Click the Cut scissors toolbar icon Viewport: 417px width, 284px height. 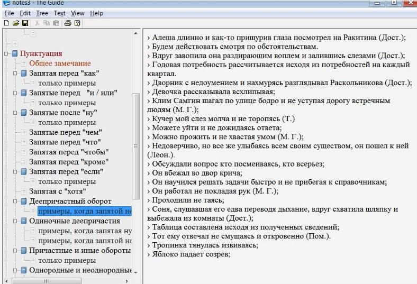point(38,23)
